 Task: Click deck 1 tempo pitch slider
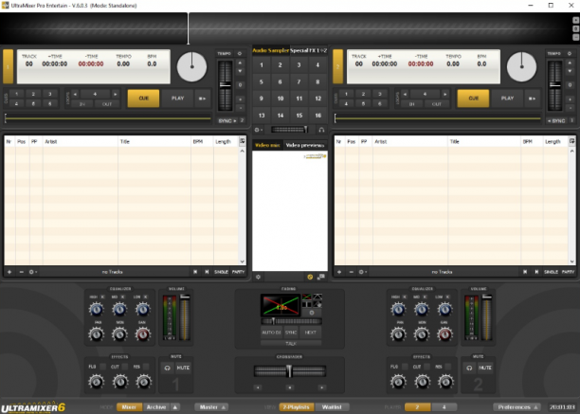pyautogui.click(x=225, y=86)
